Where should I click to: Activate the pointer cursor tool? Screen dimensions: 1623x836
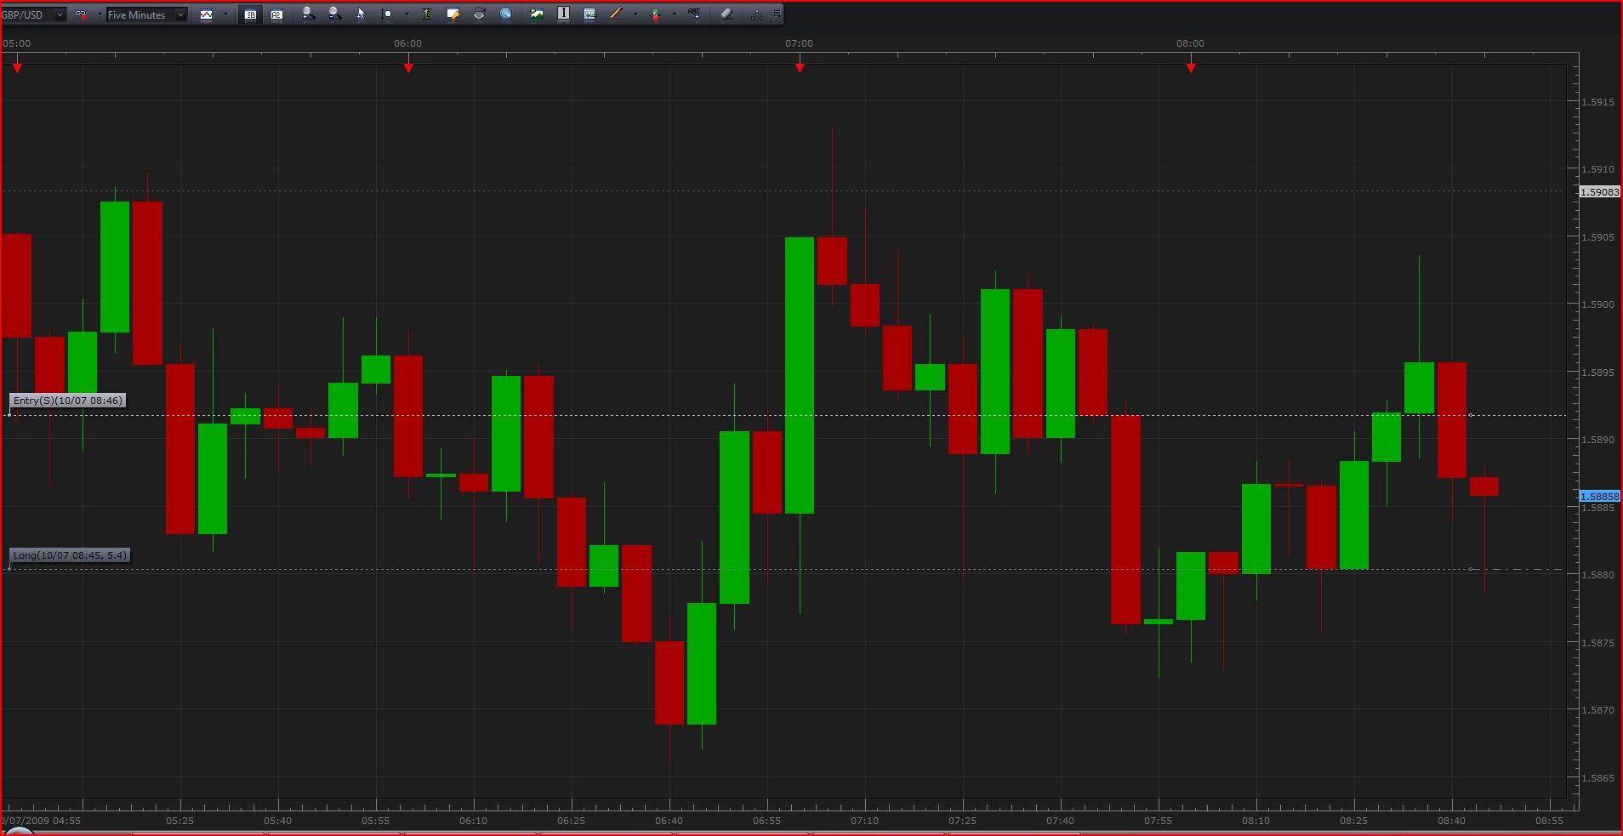(x=361, y=14)
